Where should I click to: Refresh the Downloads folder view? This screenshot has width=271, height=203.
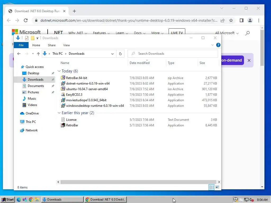coord(120,54)
